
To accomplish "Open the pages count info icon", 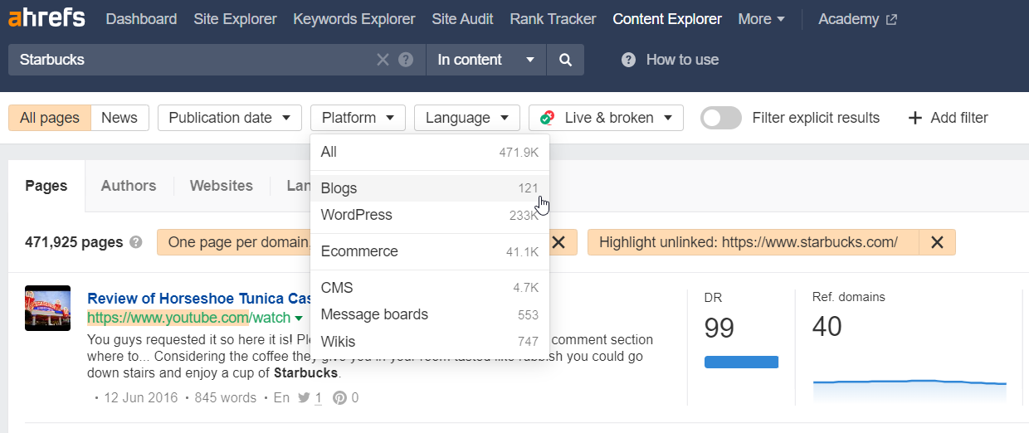I will 136,243.
